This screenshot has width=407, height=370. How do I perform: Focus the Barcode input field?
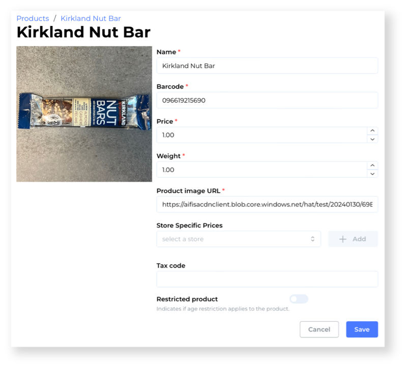(x=267, y=100)
